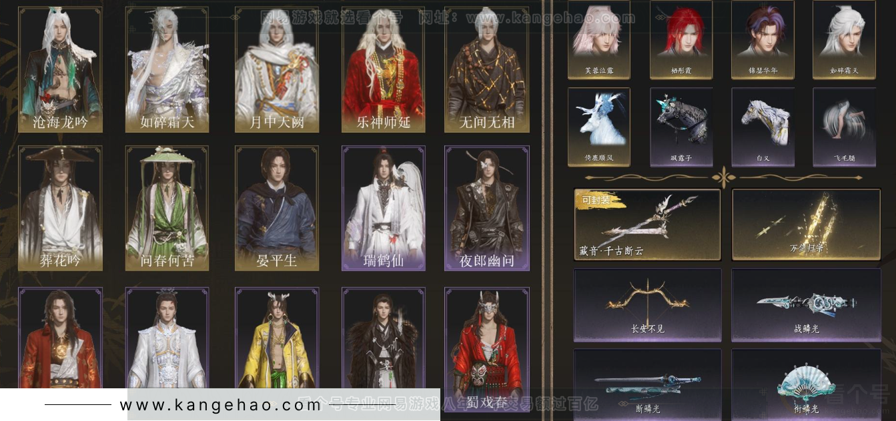Viewport: 896px width, 421px height.
Task: Select the 沧海龙吟 costume card
Action: point(60,70)
